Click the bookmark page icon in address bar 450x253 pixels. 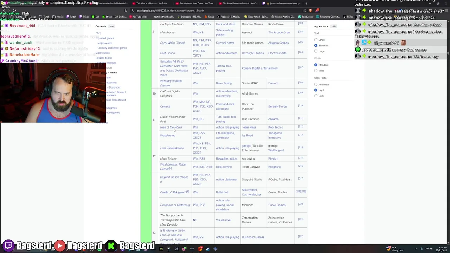click(126, 11)
